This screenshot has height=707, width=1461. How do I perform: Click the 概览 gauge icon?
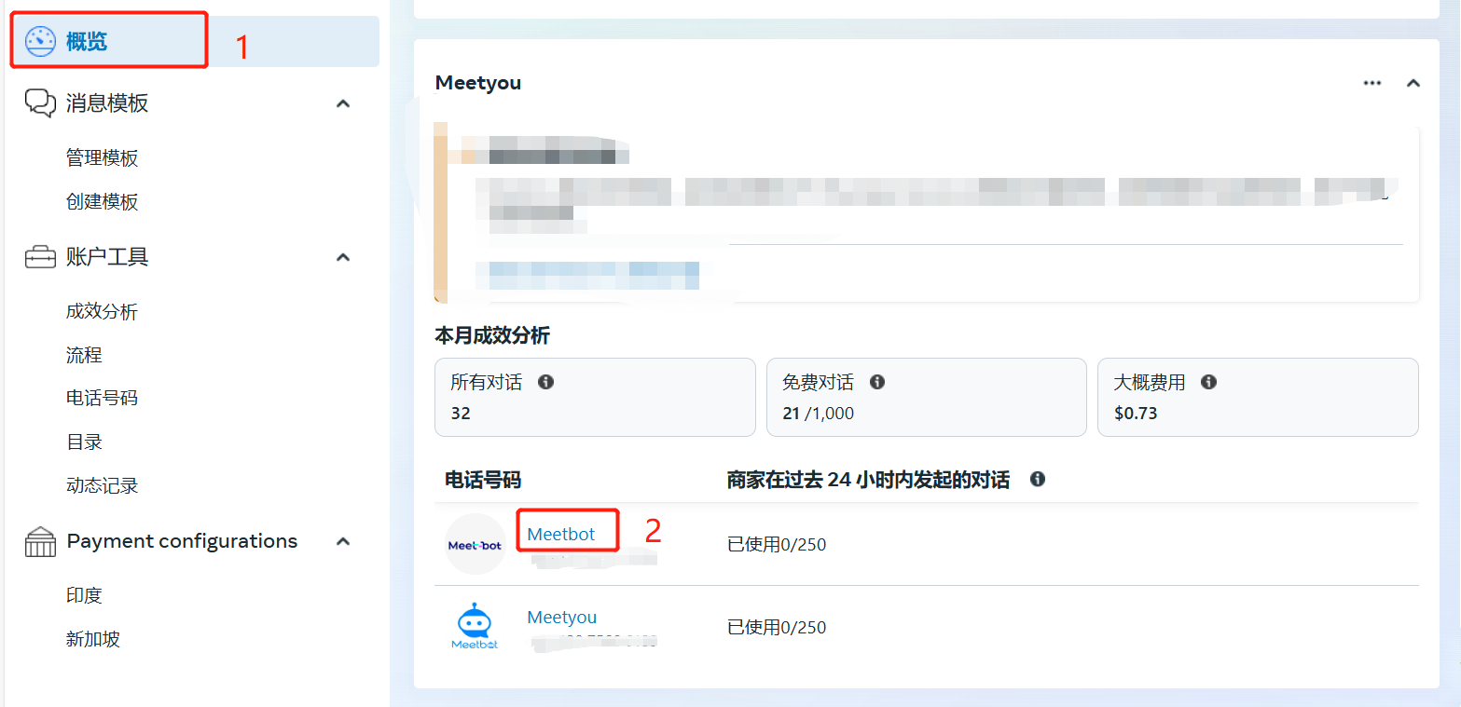(40, 41)
